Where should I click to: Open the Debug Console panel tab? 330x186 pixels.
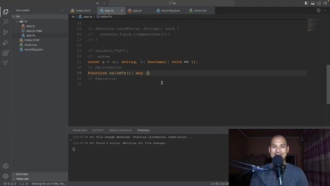(x=120, y=130)
